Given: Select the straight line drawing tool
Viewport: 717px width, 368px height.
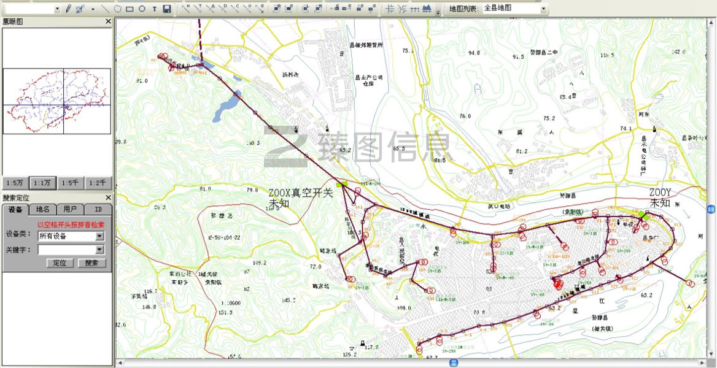Looking at the screenshot, I should coord(104,9).
